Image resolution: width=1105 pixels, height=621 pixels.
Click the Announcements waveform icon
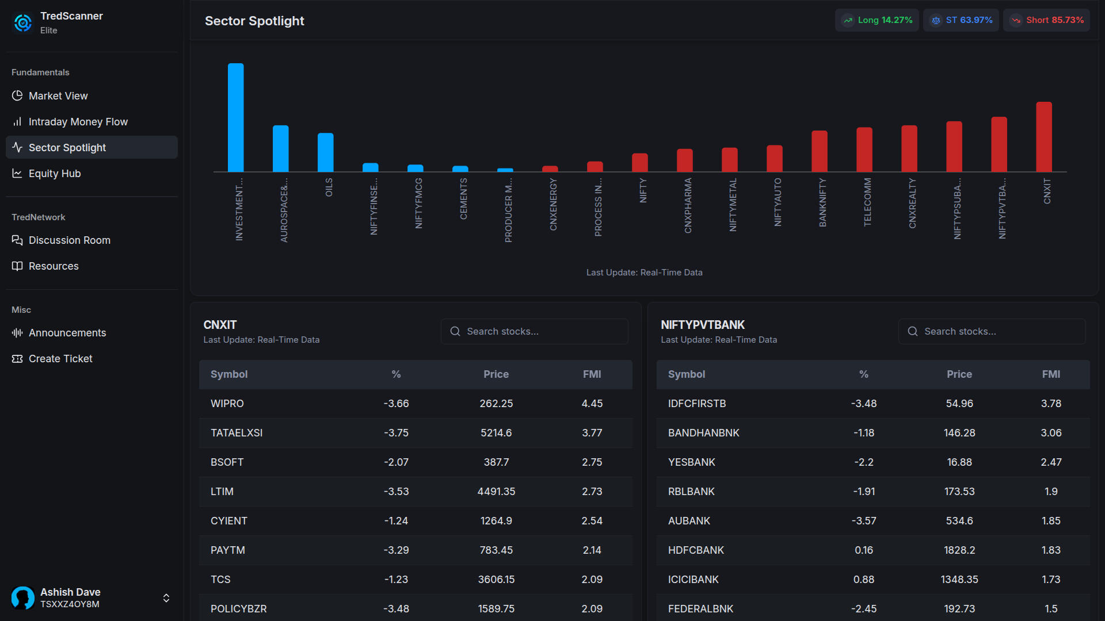(x=17, y=332)
